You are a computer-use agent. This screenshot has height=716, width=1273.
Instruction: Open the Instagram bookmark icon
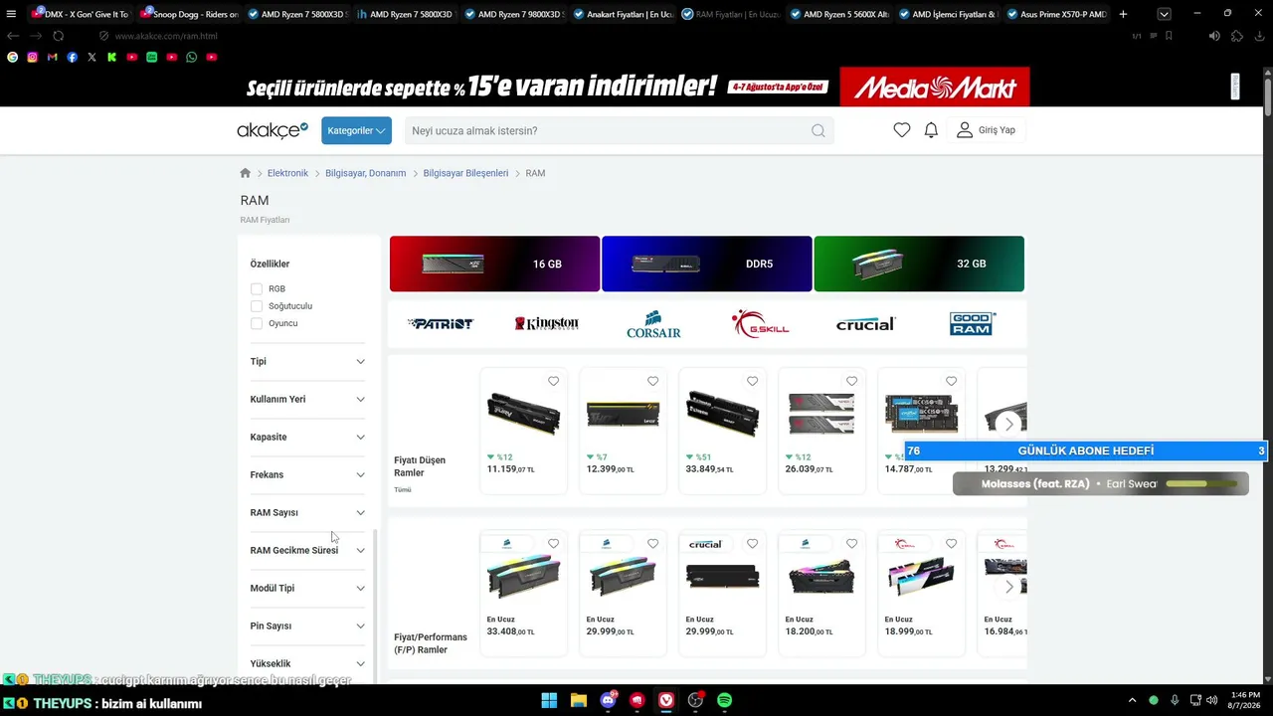[32, 58]
